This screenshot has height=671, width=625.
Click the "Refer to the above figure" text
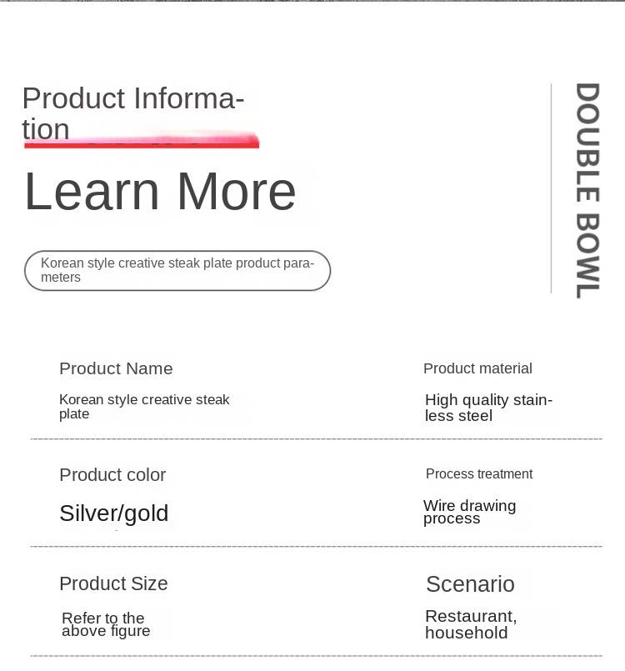tap(106, 624)
